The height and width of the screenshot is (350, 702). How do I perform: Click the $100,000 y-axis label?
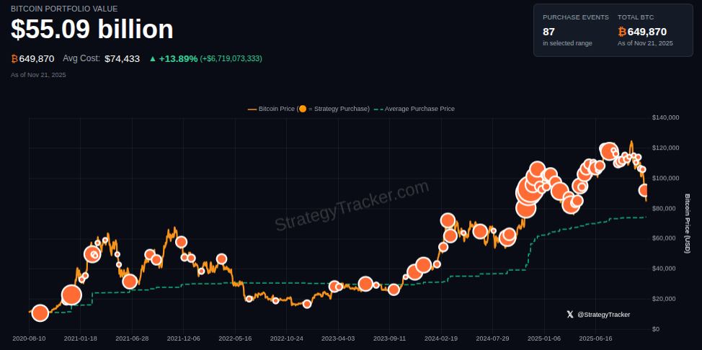[666, 178]
